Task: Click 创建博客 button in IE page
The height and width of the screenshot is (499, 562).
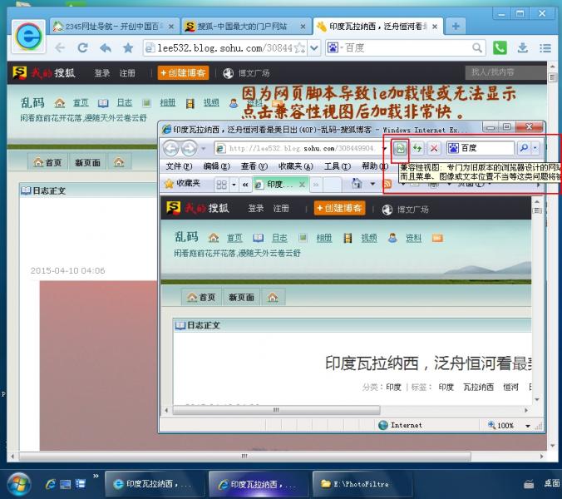Action: point(339,208)
